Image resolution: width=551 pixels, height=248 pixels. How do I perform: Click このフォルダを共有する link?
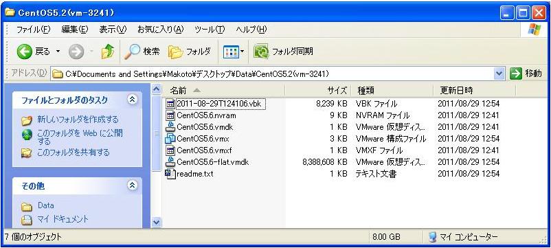click(x=73, y=153)
